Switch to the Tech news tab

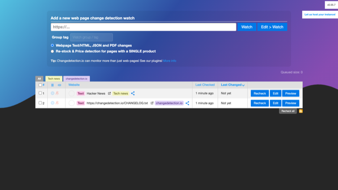pyautogui.click(x=54, y=79)
